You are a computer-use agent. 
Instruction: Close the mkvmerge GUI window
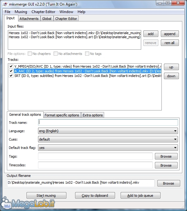tap(178, 3)
